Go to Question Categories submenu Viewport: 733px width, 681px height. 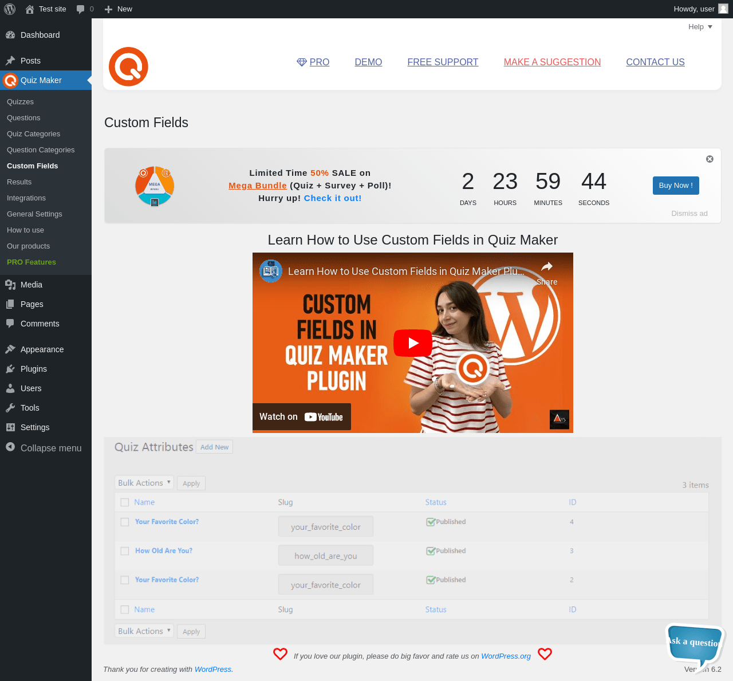[41, 150]
